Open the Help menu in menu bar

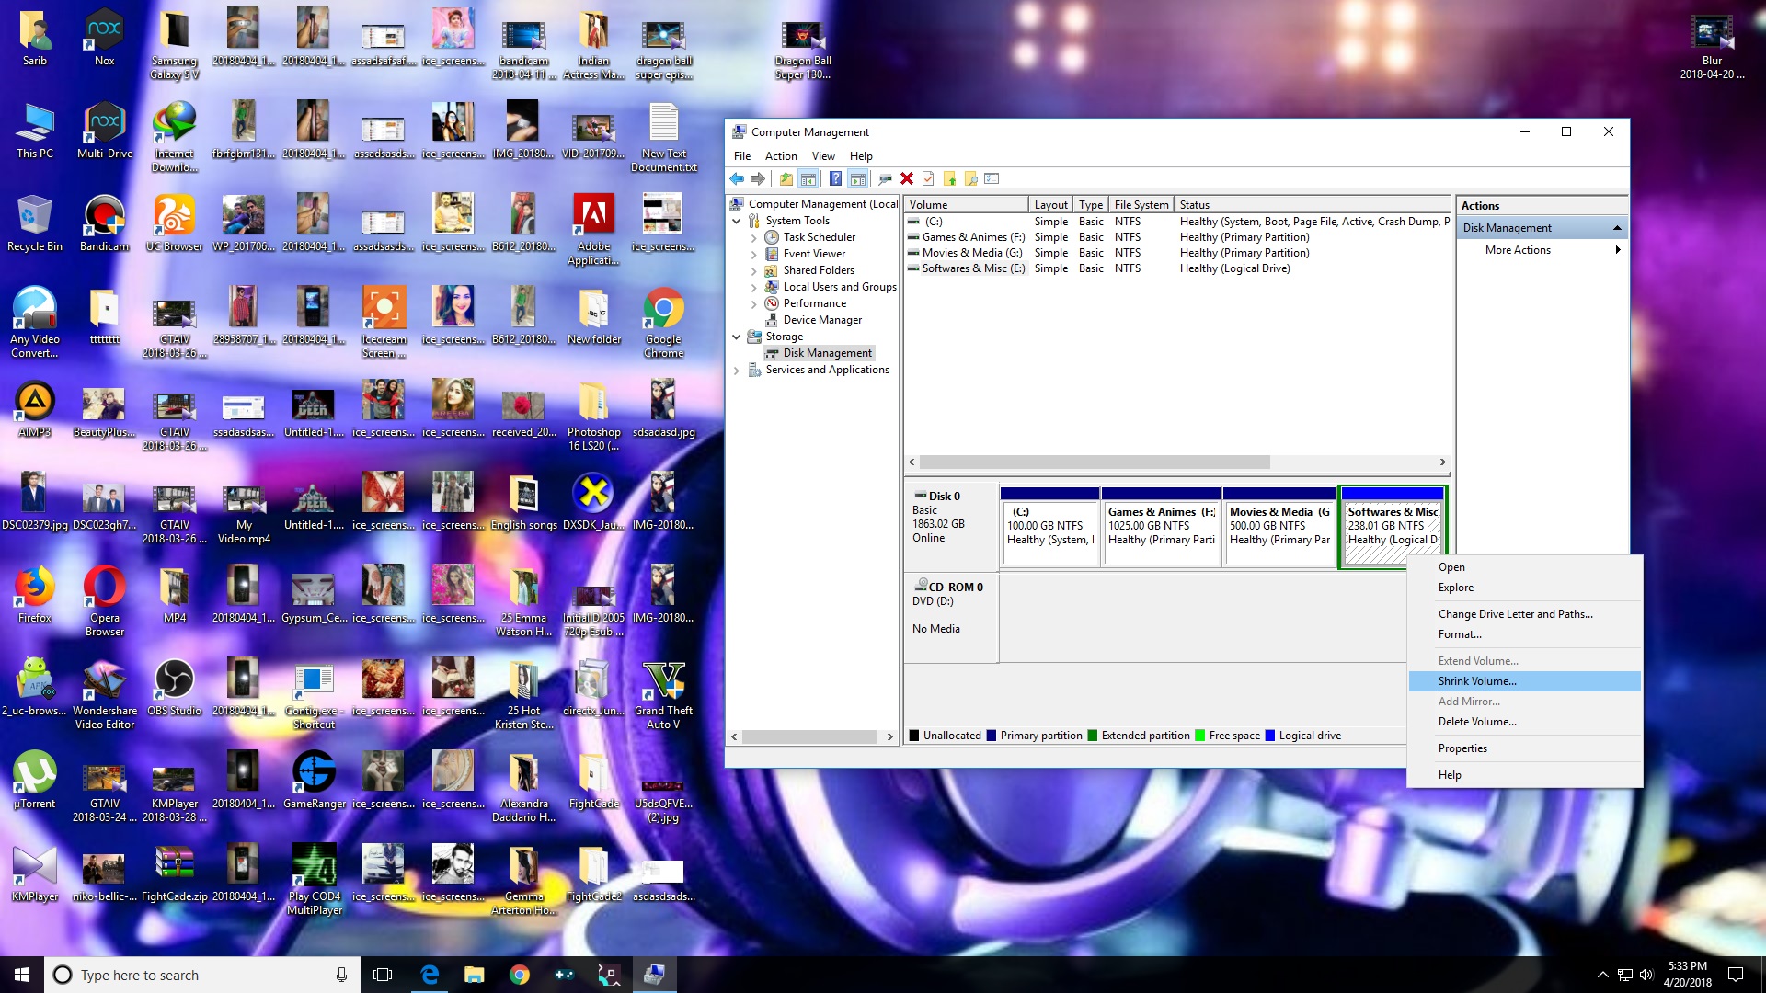click(861, 156)
